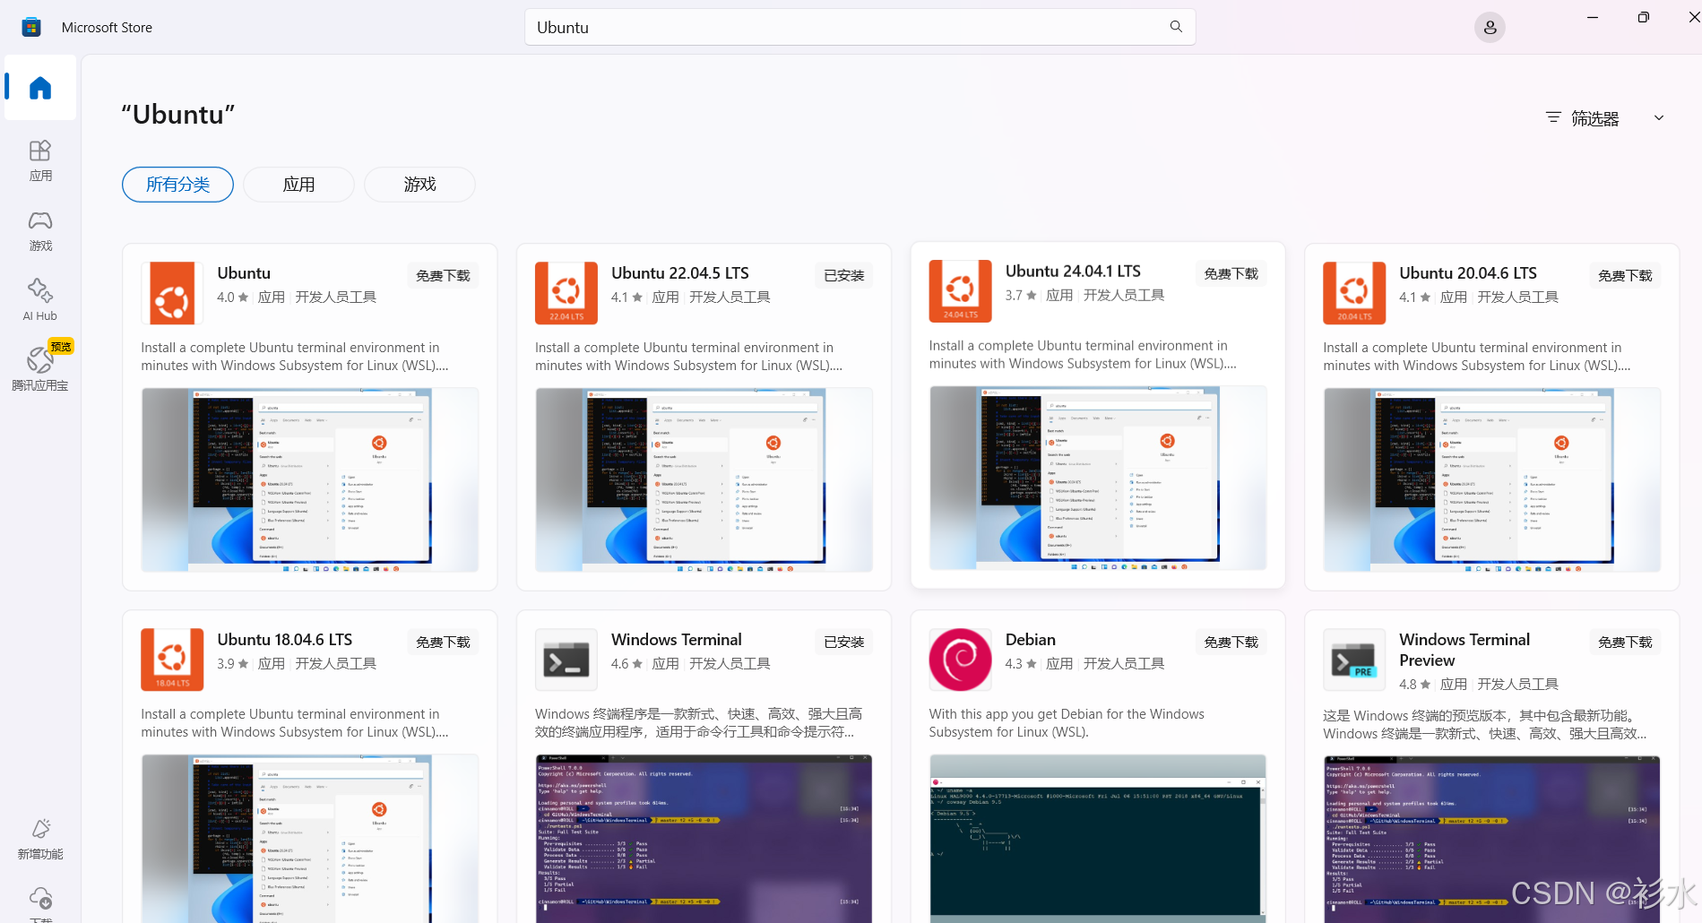Restore down the Microsoft Store window

click(x=1643, y=17)
